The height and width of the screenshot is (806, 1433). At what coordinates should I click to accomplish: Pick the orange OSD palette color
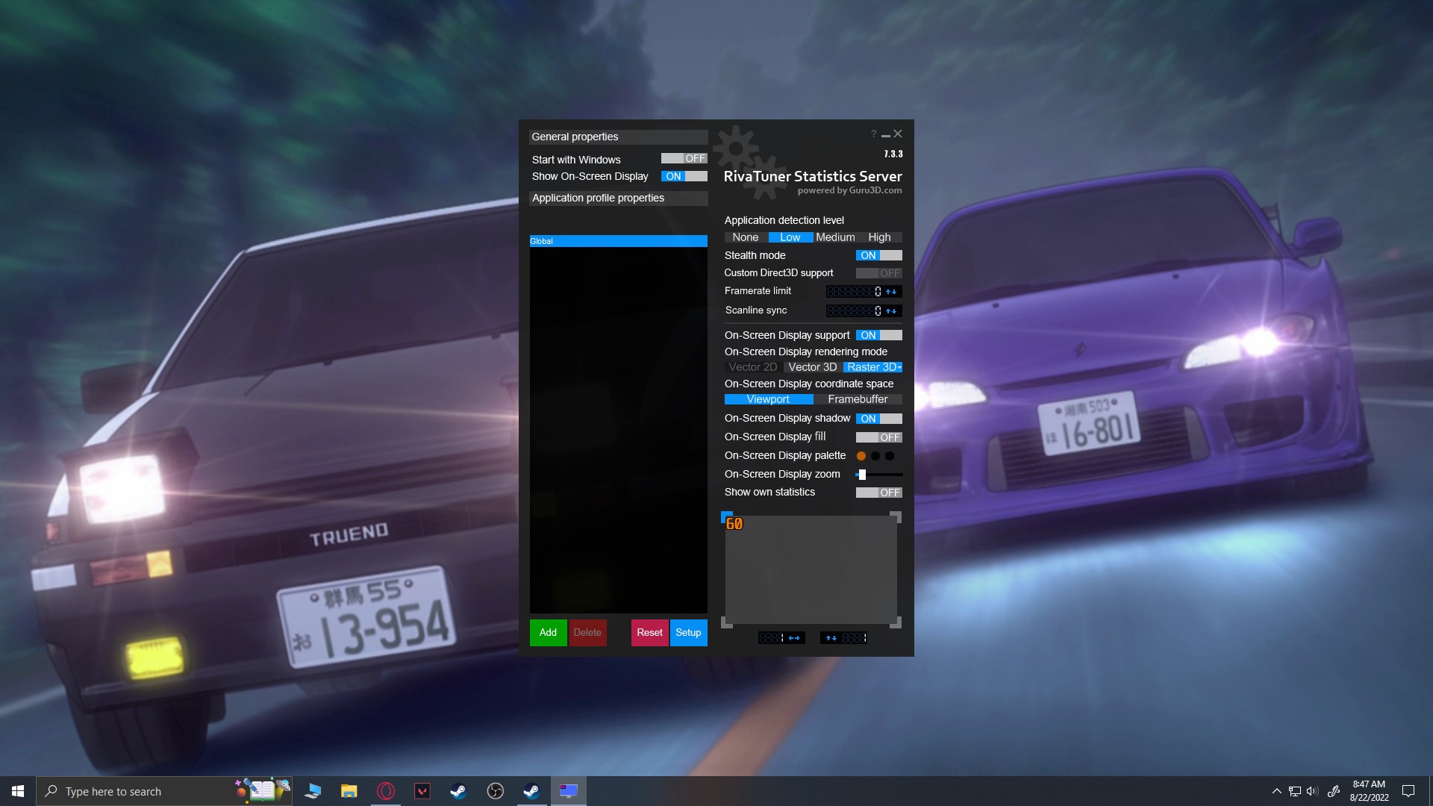861,456
